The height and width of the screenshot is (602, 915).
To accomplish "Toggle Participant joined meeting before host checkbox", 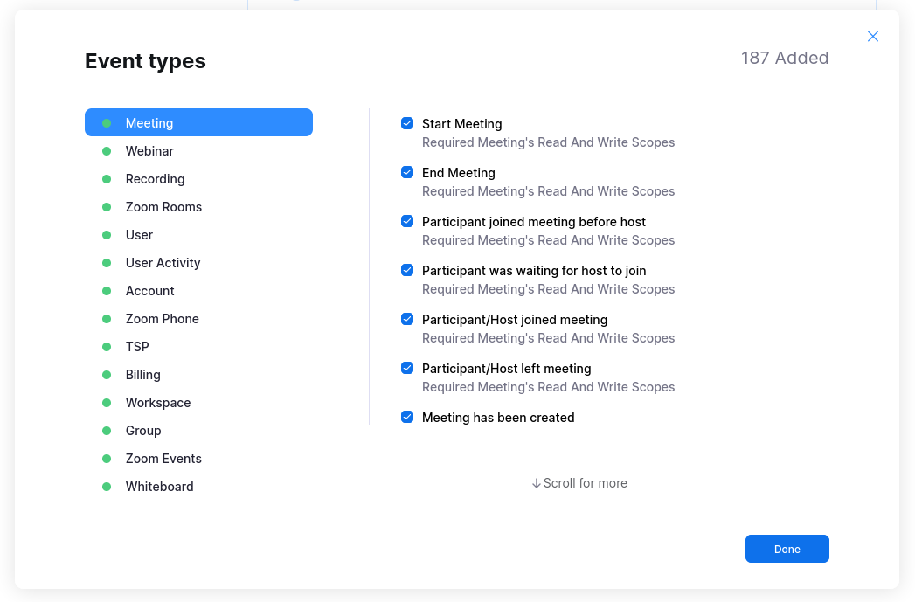I will [x=407, y=221].
